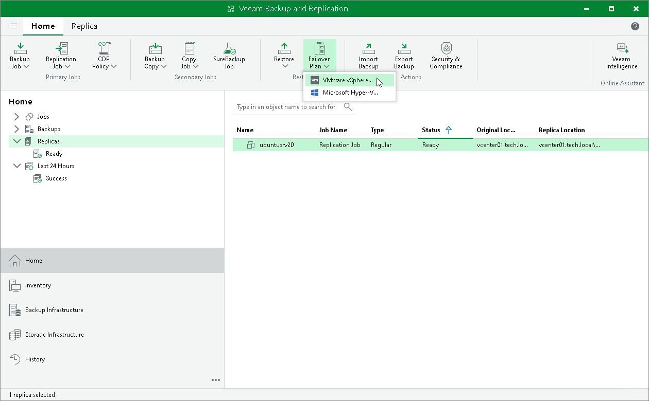
Task: Open the Backup Copy dropdown arrow
Action: tap(164, 66)
